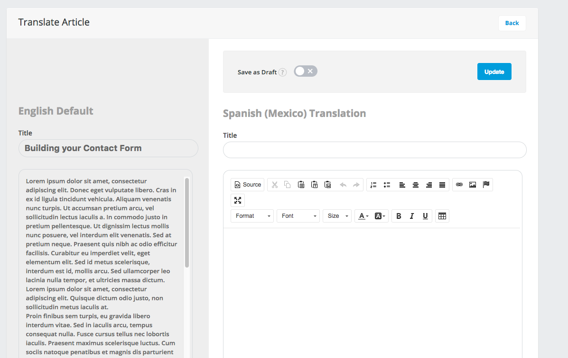Justify the text alignment
The image size is (568, 358).
click(442, 185)
